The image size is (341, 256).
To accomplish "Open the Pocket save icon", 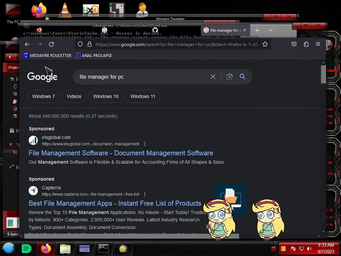I will pyautogui.click(x=294, y=44).
